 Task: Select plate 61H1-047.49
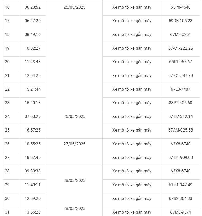[x=180, y=185]
